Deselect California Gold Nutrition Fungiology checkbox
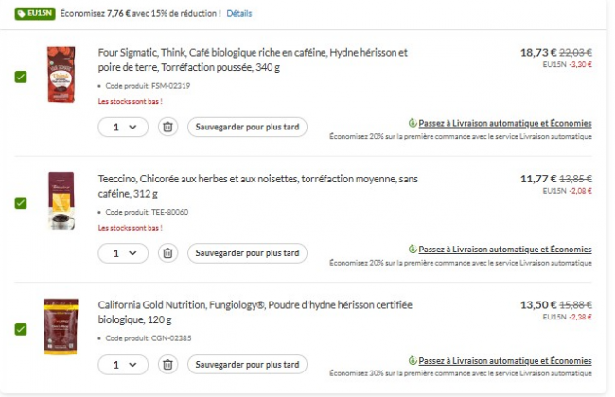Viewport: 615px width, 397px height. tap(21, 328)
